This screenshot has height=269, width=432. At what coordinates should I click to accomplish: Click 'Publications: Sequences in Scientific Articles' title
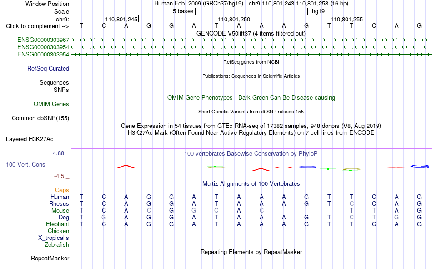pyautogui.click(x=251, y=76)
